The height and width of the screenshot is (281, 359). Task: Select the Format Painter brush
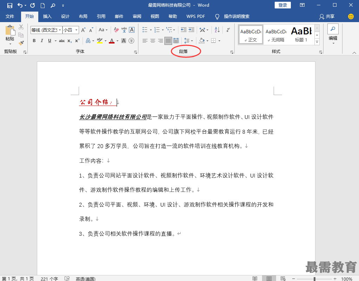pos(21,43)
